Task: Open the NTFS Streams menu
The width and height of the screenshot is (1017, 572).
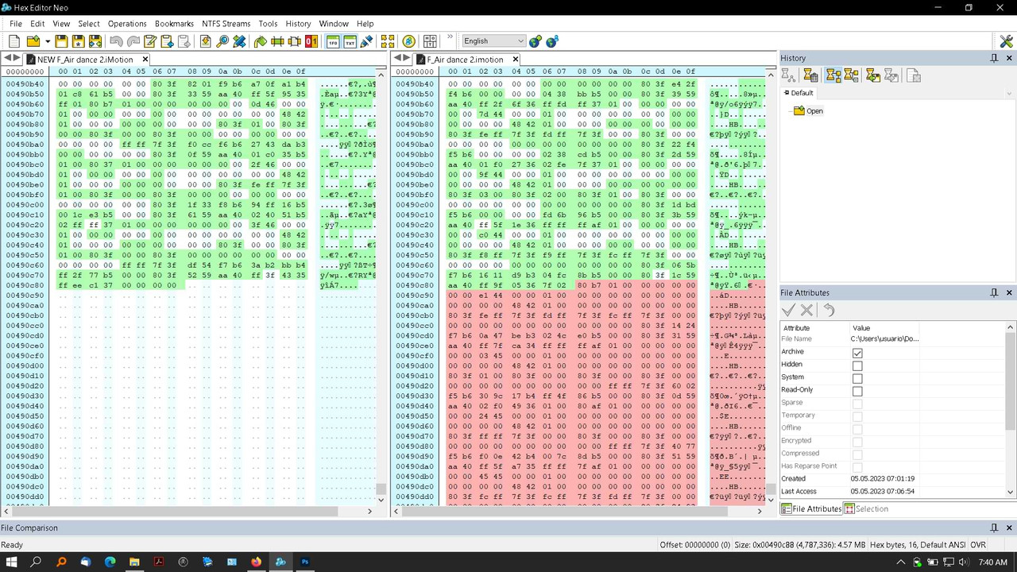Action: (226, 24)
